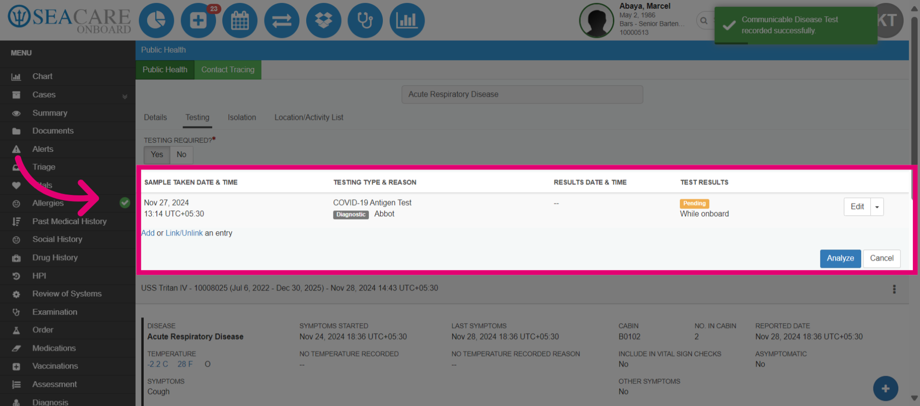The height and width of the screenshot is (406, 920).
Task: Click the Documents folder icon
Action: [16, 131]
